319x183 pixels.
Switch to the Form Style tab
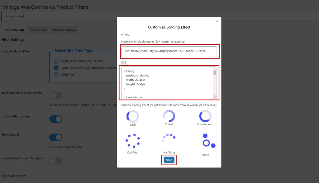[38, 30]
